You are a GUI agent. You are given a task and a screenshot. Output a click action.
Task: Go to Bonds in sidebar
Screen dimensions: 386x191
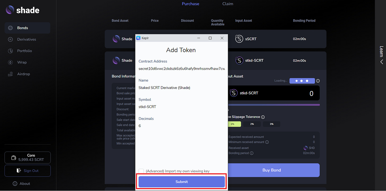coord(27,28)
